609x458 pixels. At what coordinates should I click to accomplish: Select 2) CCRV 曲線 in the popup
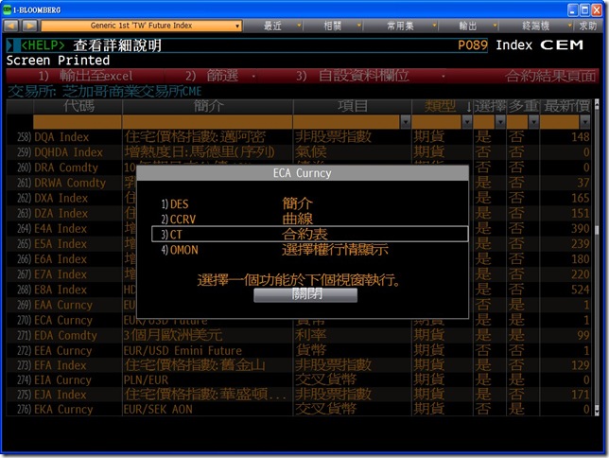click(x=309, y=219)
